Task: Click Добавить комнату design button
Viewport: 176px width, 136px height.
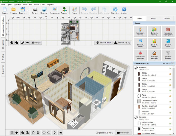Action: pos(154,31)
